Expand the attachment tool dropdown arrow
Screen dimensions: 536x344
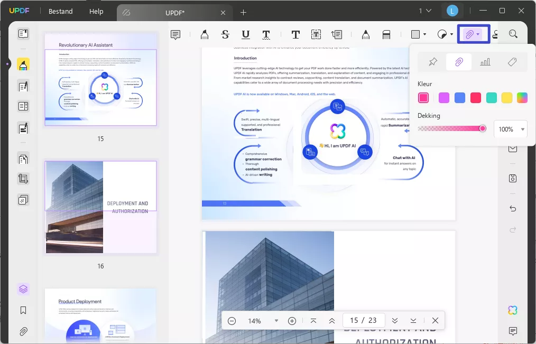point(478,34)
